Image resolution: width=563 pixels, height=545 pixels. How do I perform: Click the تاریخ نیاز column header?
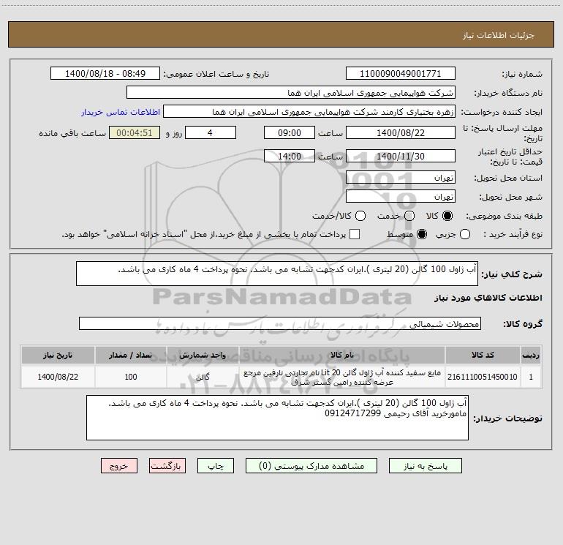[x=58, y=355]
